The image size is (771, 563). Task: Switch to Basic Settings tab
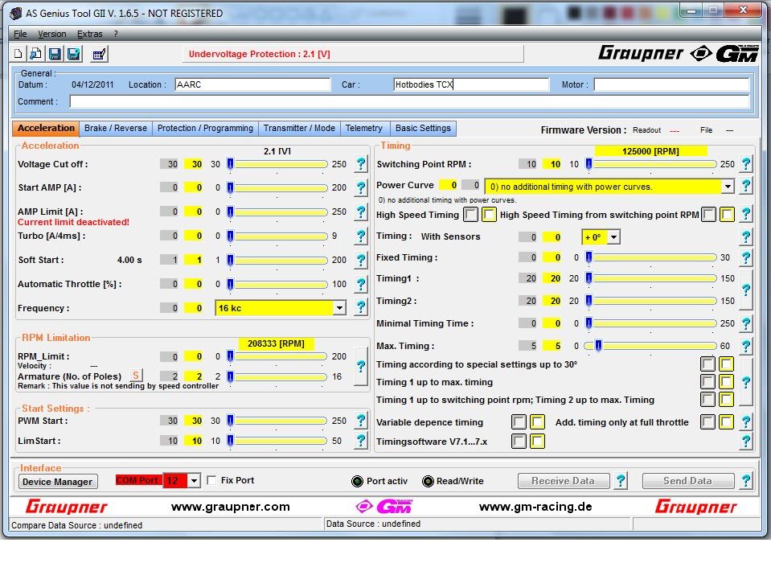coord(423,129)
